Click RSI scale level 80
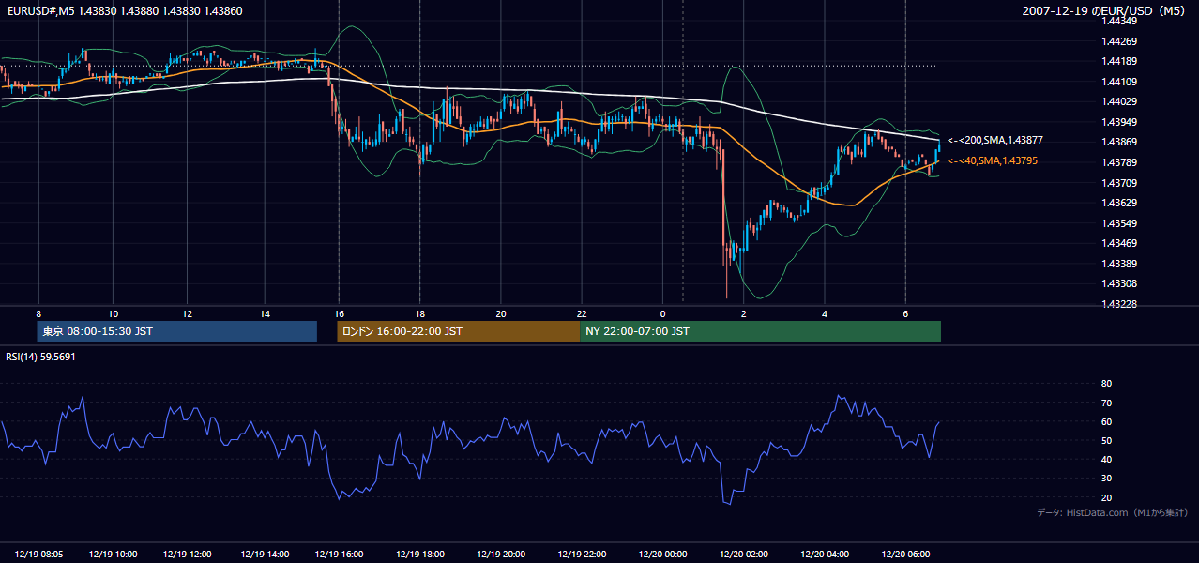 pos(1107,384)
